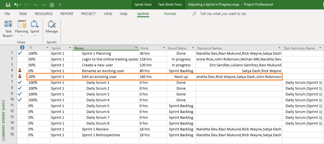Click the Task Sheet Tools contextual tab

170,4
